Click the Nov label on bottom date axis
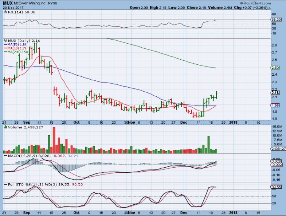This screenshot has height=216, width=286. point(132,213)
